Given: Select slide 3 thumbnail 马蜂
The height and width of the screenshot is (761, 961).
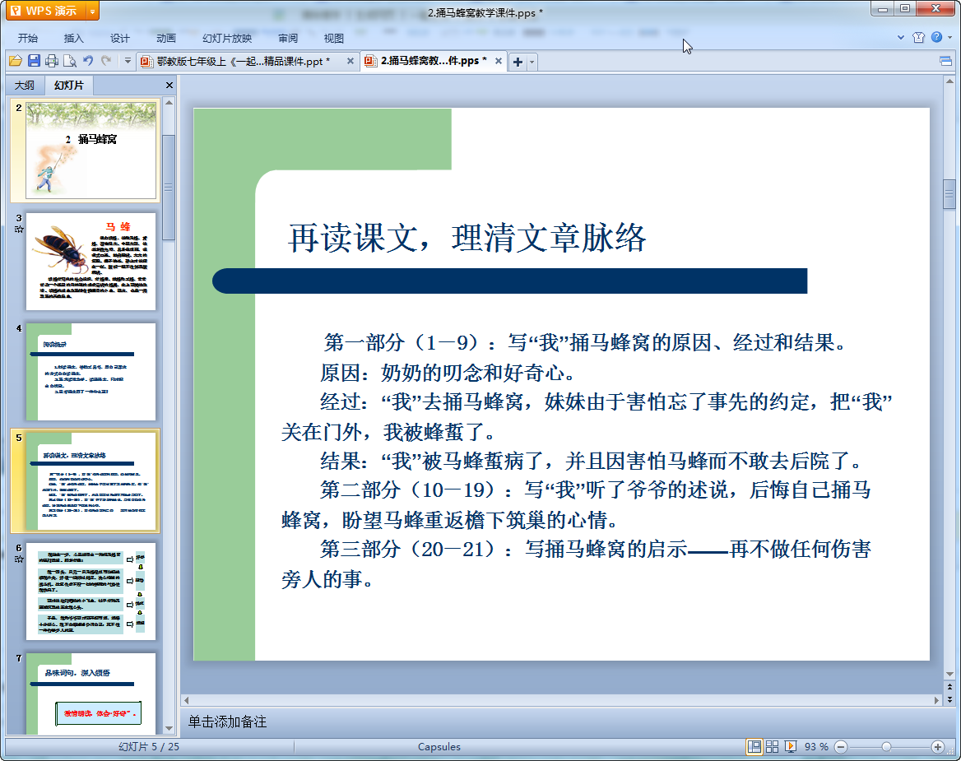Looking at the screenshot, I should [91, 261].
